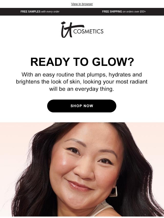Click the COSMETICS wordmark in the logo
The height and width of the screenshot is (218, 164).
coord(88,31)
